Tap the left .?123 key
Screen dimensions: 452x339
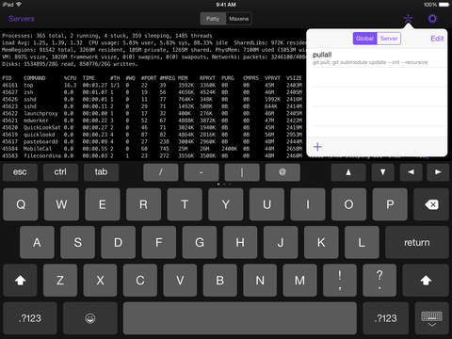point(30,318)
